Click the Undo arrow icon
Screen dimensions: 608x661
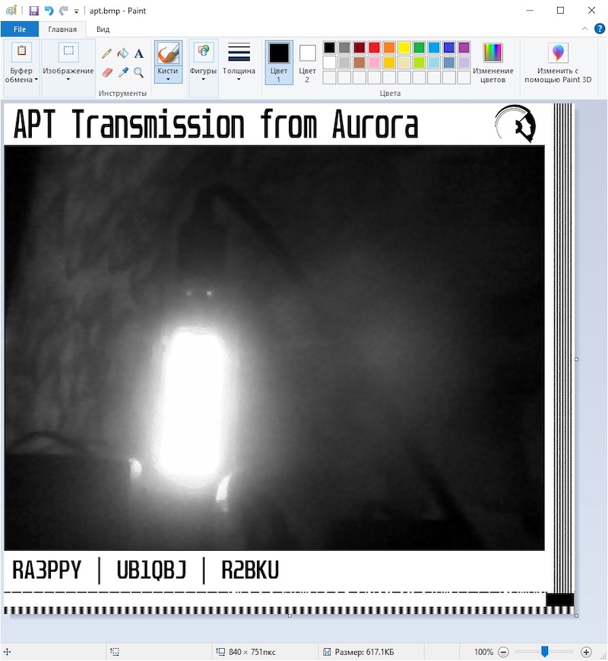(x=49, y=11)
